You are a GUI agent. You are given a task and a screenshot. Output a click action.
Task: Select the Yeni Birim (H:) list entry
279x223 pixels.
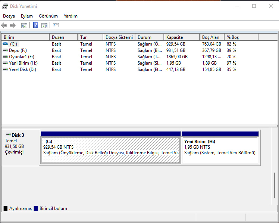click(23, 63)
